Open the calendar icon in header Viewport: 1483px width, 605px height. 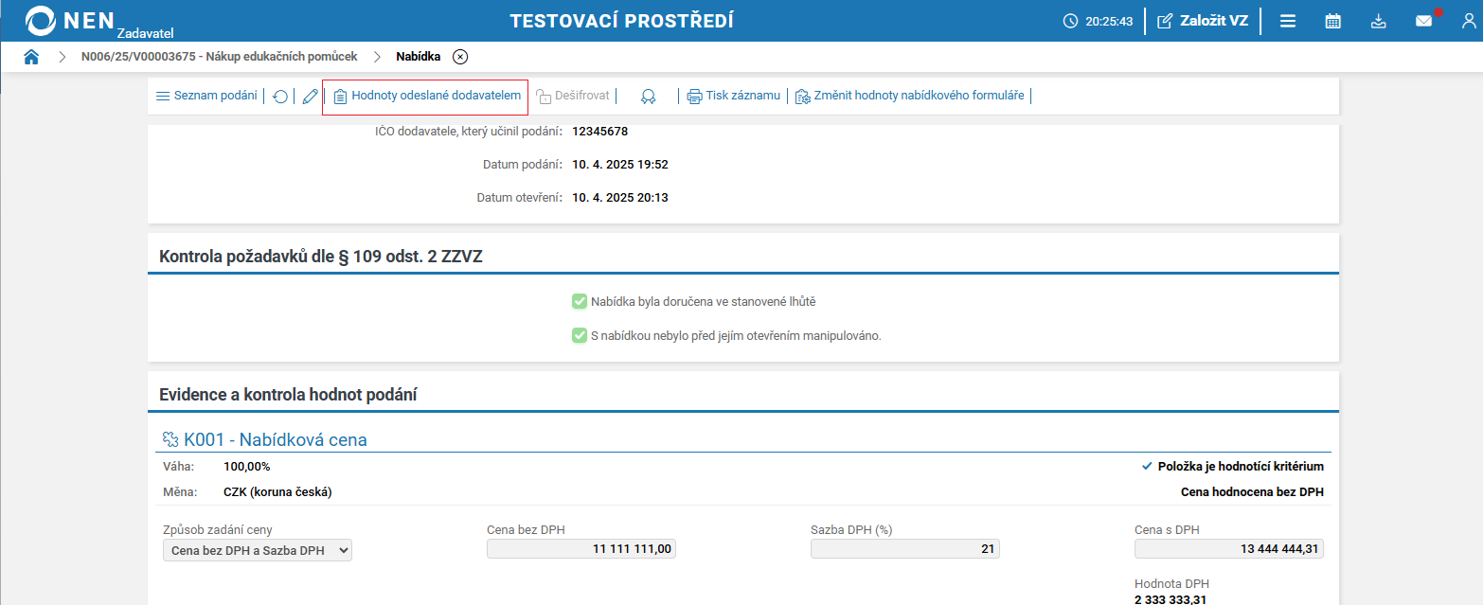tap(1332, 20)
